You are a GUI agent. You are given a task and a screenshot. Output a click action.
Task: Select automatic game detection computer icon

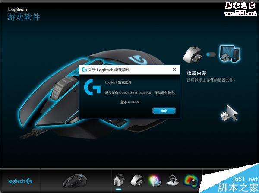[230, 54]
